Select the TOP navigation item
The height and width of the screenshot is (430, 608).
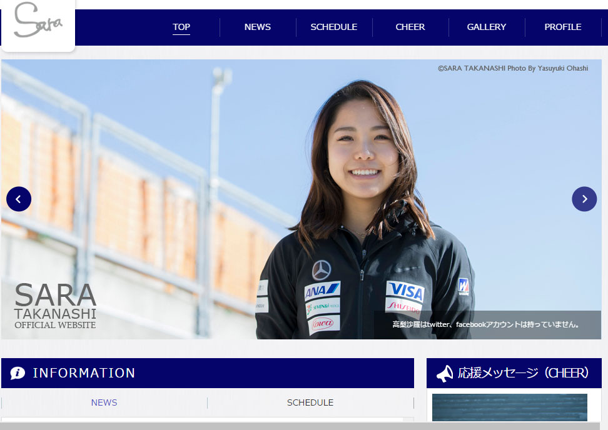click(x=181, y=27)
